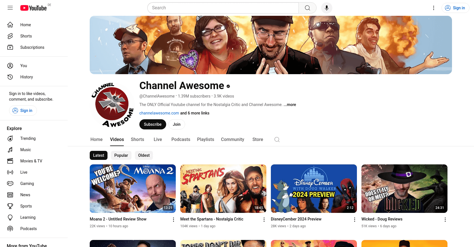
Task: Select the Oldest sort chip
Action: (x=144, y=155)
